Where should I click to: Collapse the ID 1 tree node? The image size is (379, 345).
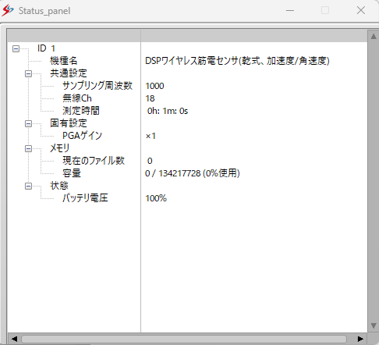pyautogui.click(x=16, y=48)
